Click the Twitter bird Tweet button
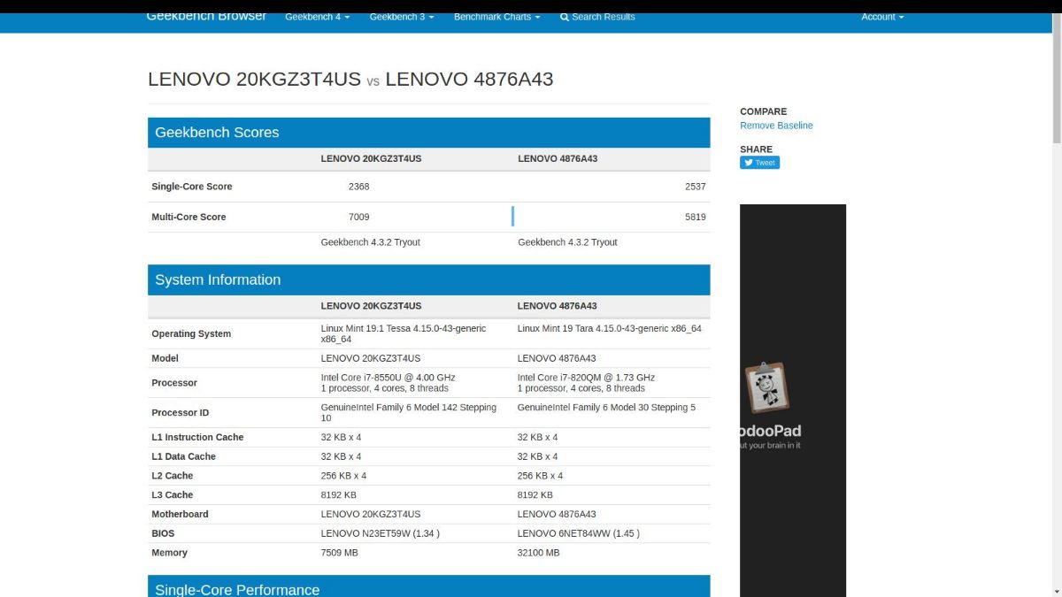Image resolution: width=1062 pixels, height=597 pixels. click(759, 163)
